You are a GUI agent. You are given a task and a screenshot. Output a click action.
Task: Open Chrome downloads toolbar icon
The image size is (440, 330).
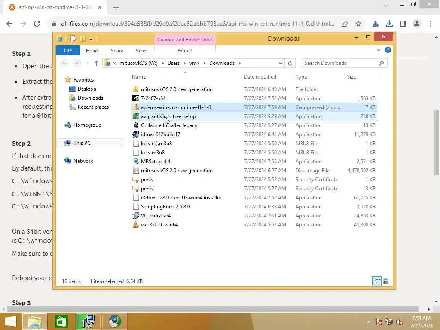pos(389,24)
